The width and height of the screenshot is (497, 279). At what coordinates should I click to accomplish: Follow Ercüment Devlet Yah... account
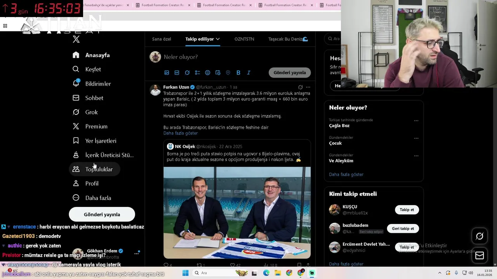click(x=407, y=247)
